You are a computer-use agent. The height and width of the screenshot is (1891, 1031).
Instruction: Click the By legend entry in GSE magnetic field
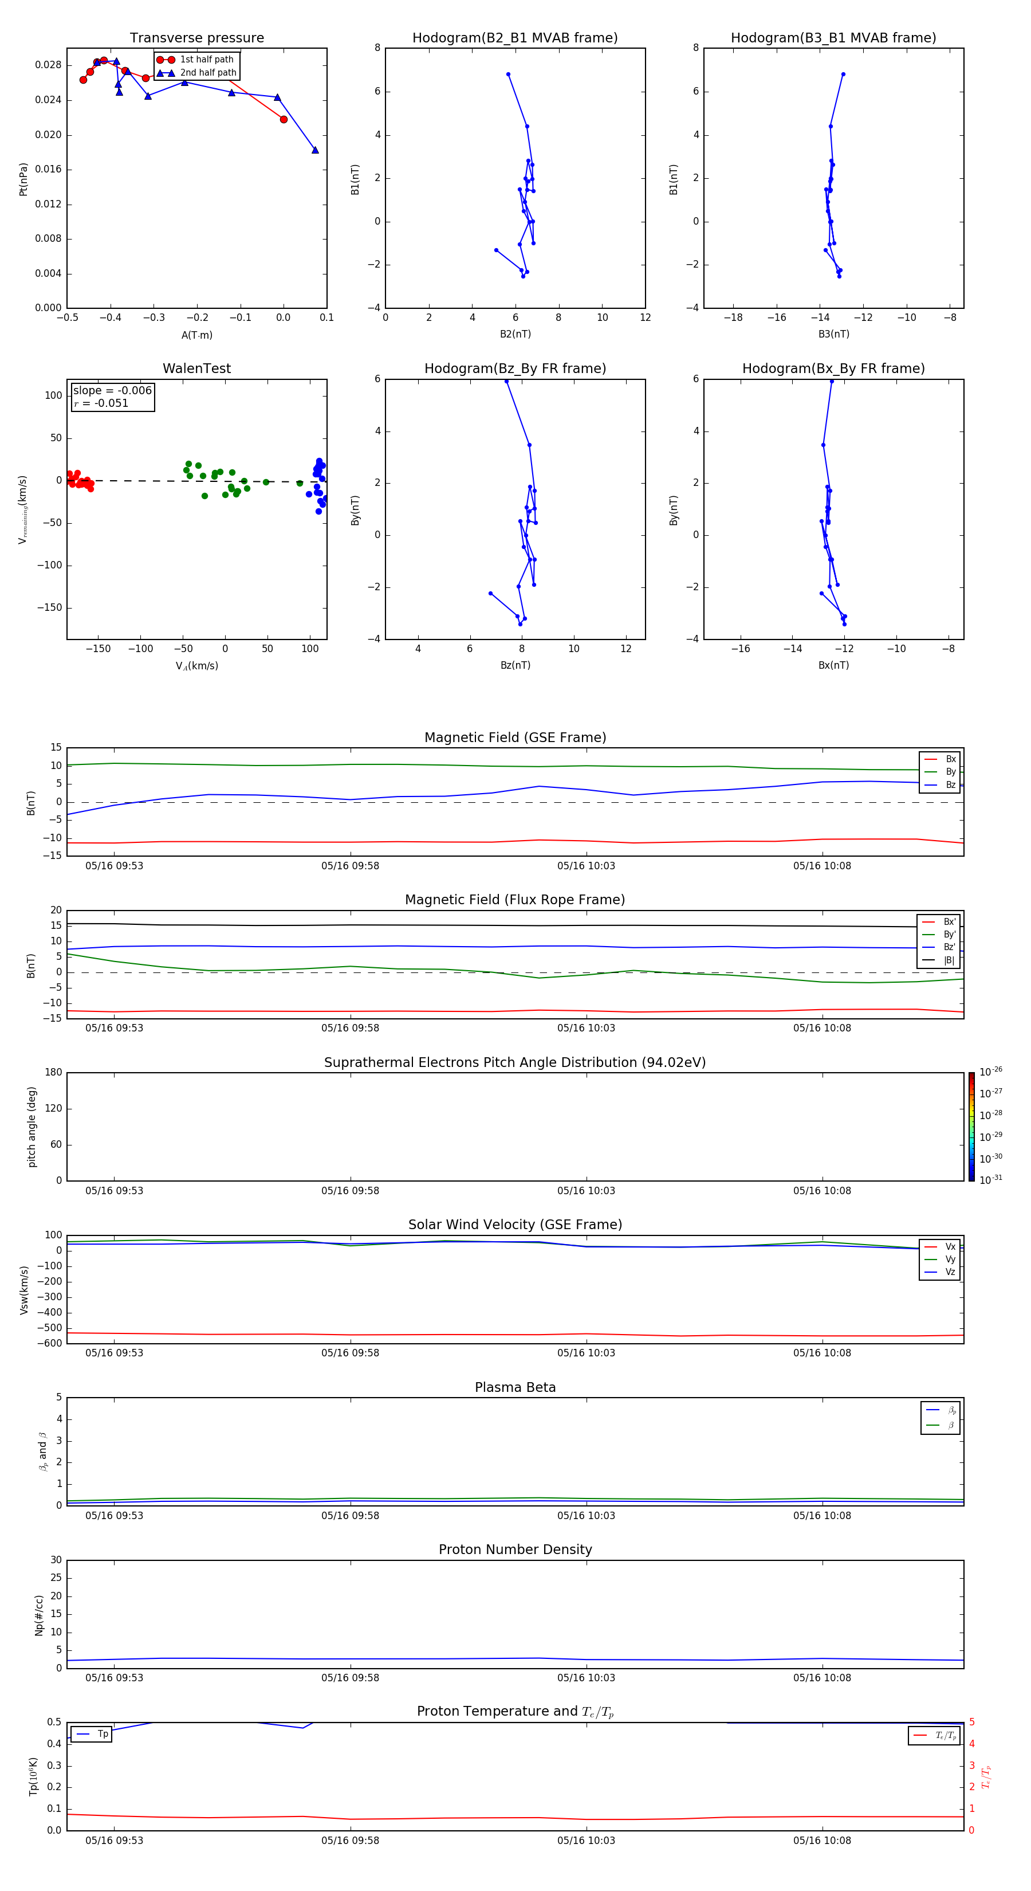pyautogui.click(x=940, y=771)
